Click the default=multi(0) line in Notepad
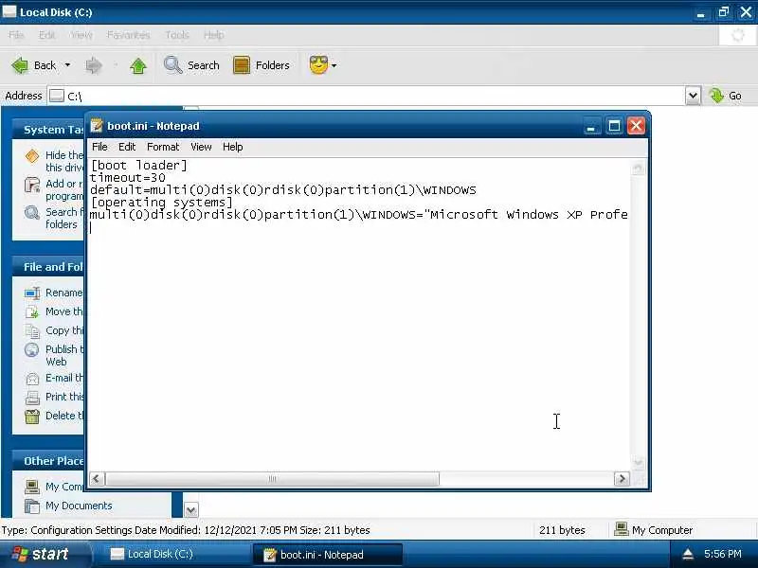This screenshot has height=568, width=758. coord(282,190)
